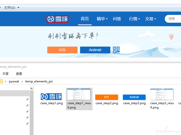
Task: Select the case_step2.png iOS thumbnail
Action: [106, 97]
